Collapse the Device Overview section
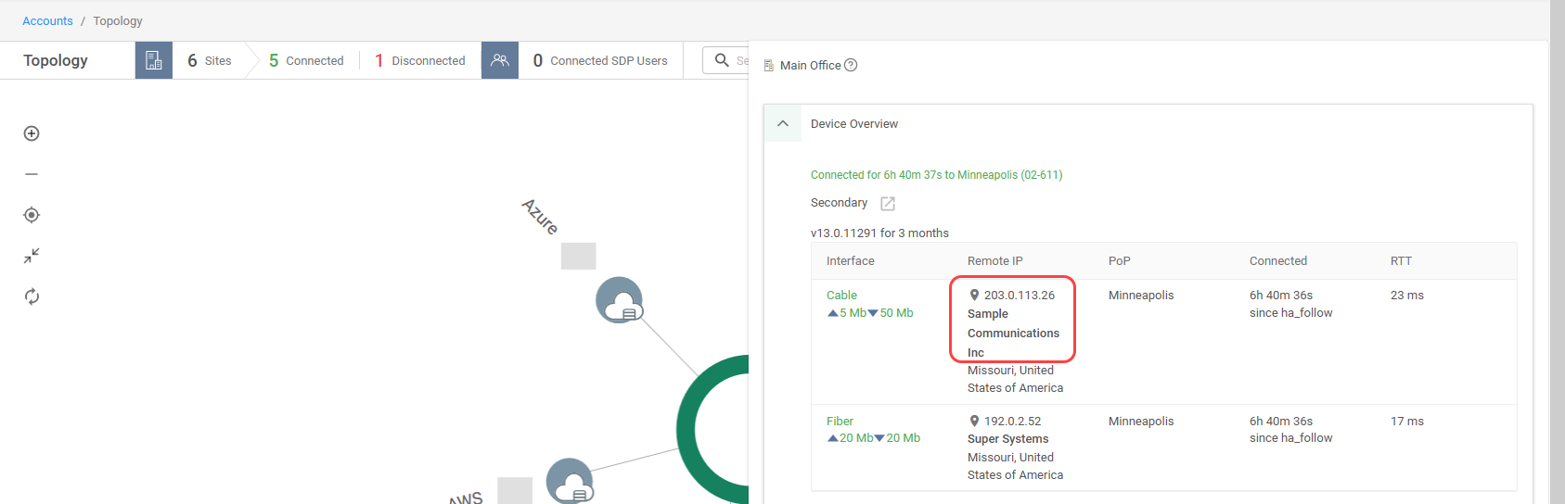 coord(783,123)
